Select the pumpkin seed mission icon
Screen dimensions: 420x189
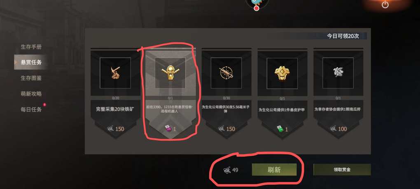coord(338,73)
